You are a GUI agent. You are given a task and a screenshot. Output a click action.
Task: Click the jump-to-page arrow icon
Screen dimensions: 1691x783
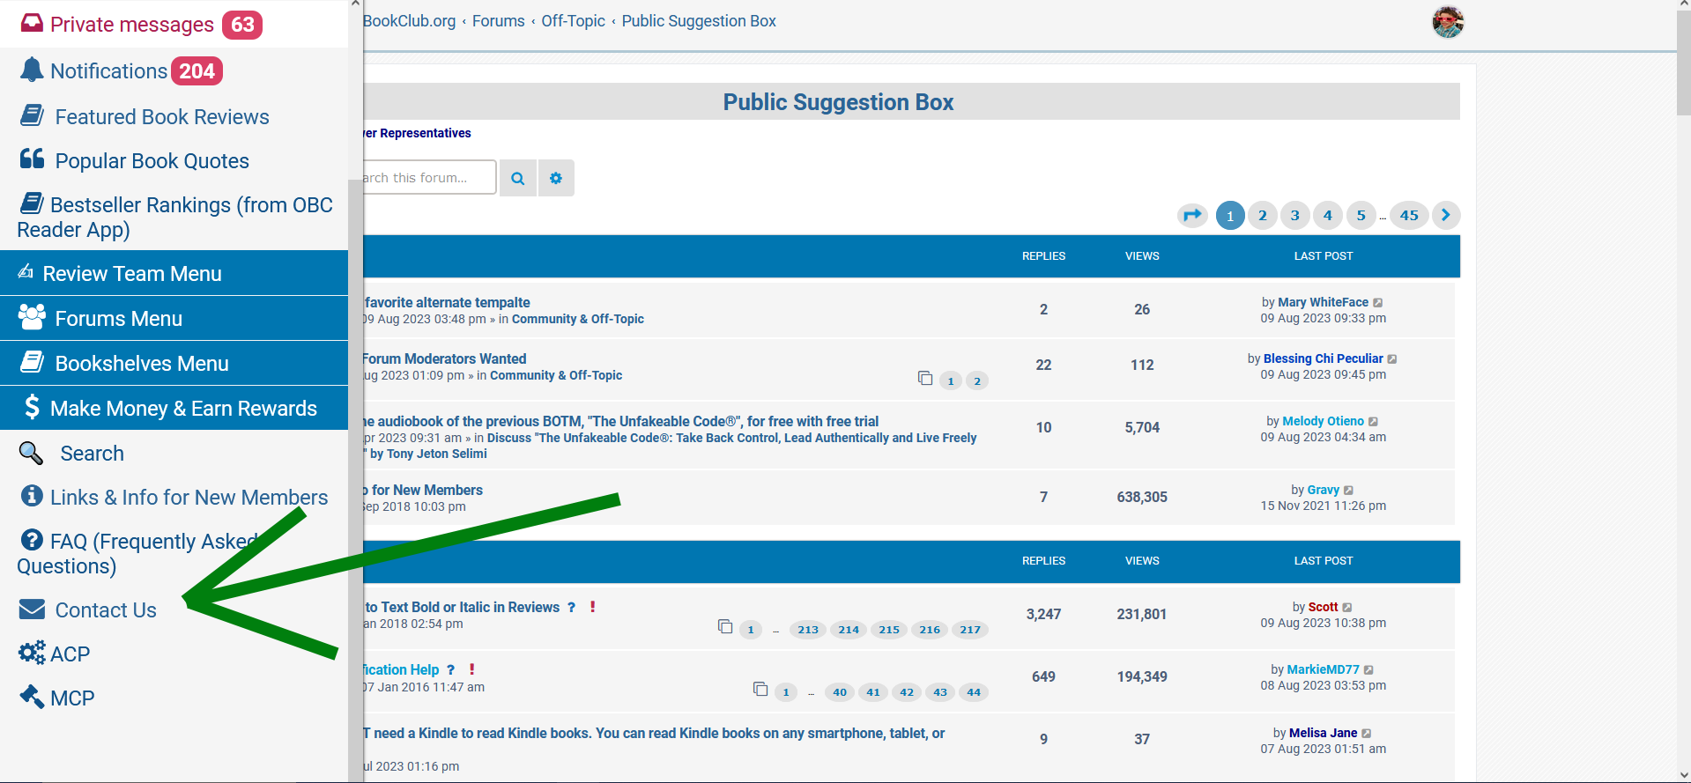pos(1192,215)
